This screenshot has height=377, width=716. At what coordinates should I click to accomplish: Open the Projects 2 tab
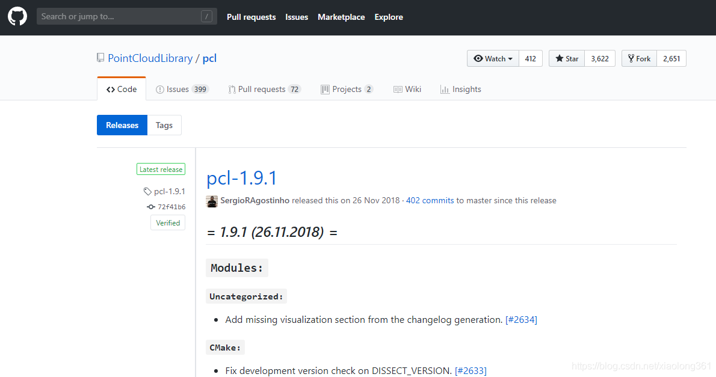click(x=347, y=89)
